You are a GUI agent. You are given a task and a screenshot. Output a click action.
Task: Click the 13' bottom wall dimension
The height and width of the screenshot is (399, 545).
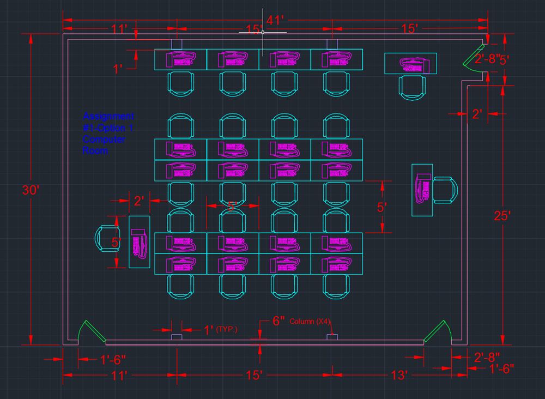pyautogui.click(x=399, y=375)
